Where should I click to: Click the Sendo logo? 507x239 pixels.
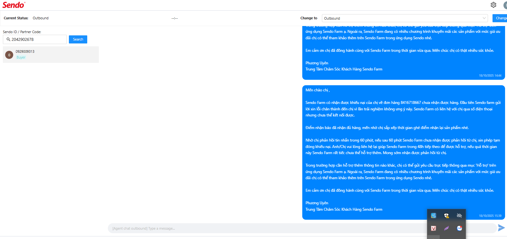14,5
